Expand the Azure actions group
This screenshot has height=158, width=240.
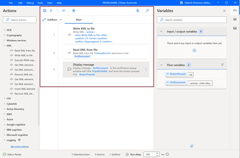click(x=4, y=119)
